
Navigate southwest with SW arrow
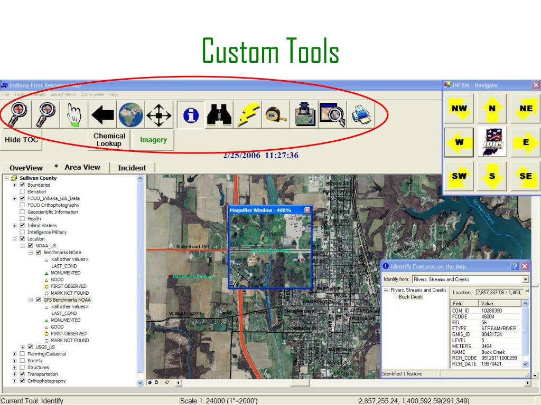click(459, 176)
